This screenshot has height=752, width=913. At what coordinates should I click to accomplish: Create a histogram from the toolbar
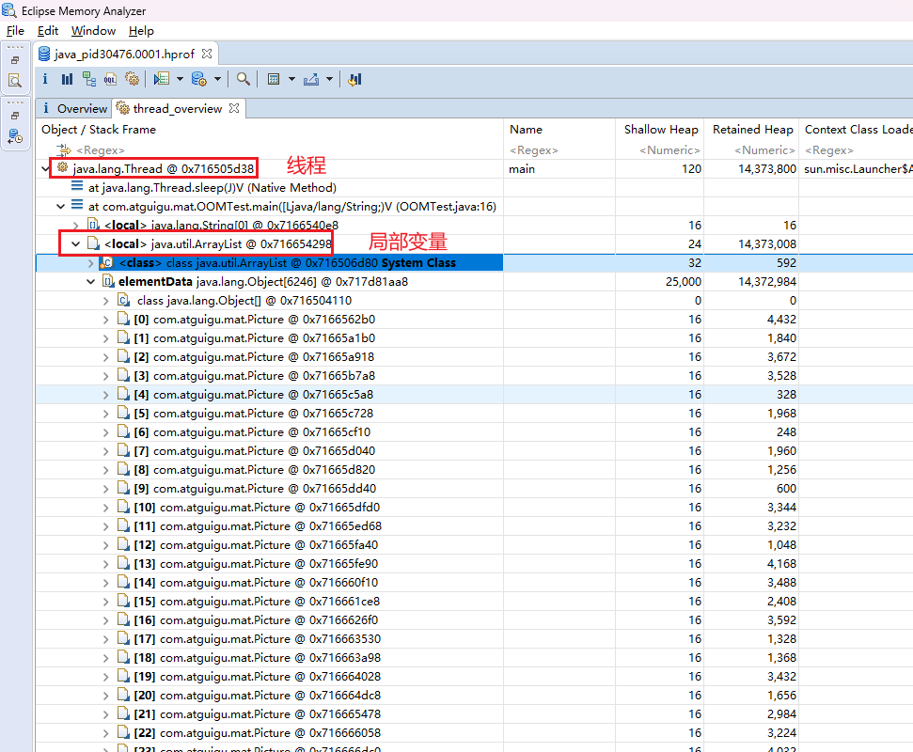tap(67, 79)
